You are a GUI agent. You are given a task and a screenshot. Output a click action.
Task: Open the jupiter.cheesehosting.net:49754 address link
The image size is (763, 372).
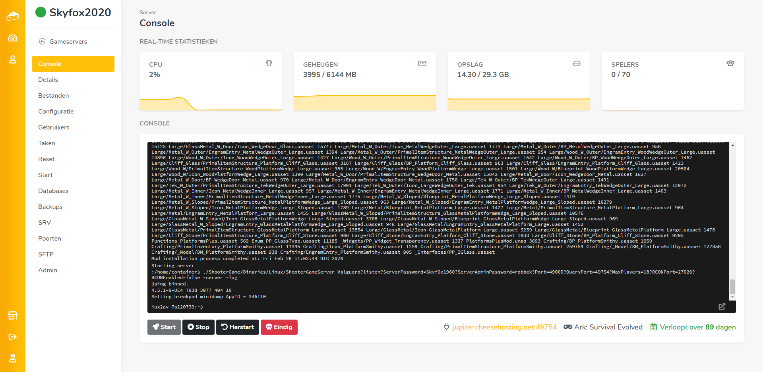pyautogui.click(x=504, y=327)
